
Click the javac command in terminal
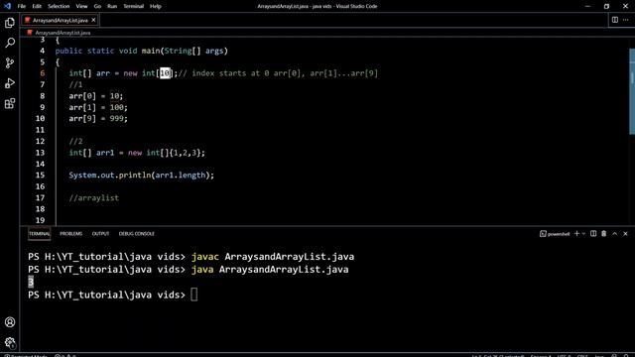click(x=273, y=257)
